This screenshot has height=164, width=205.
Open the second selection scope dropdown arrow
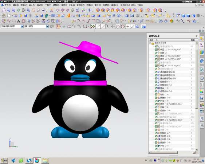pos(47,26)
